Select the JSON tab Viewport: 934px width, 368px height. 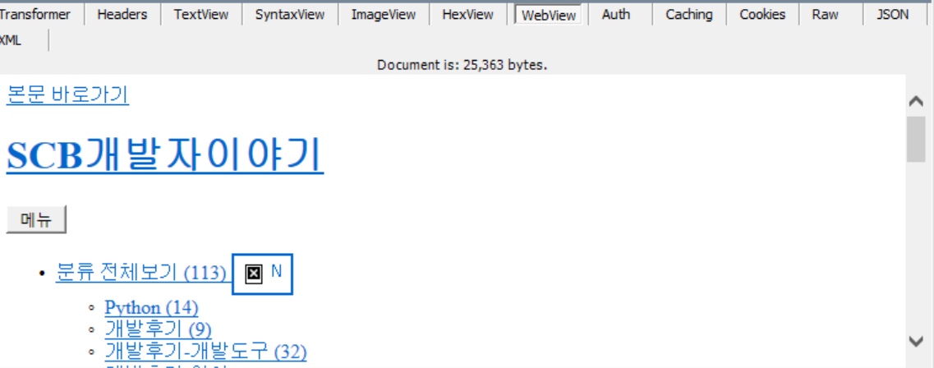pos(892,15)
